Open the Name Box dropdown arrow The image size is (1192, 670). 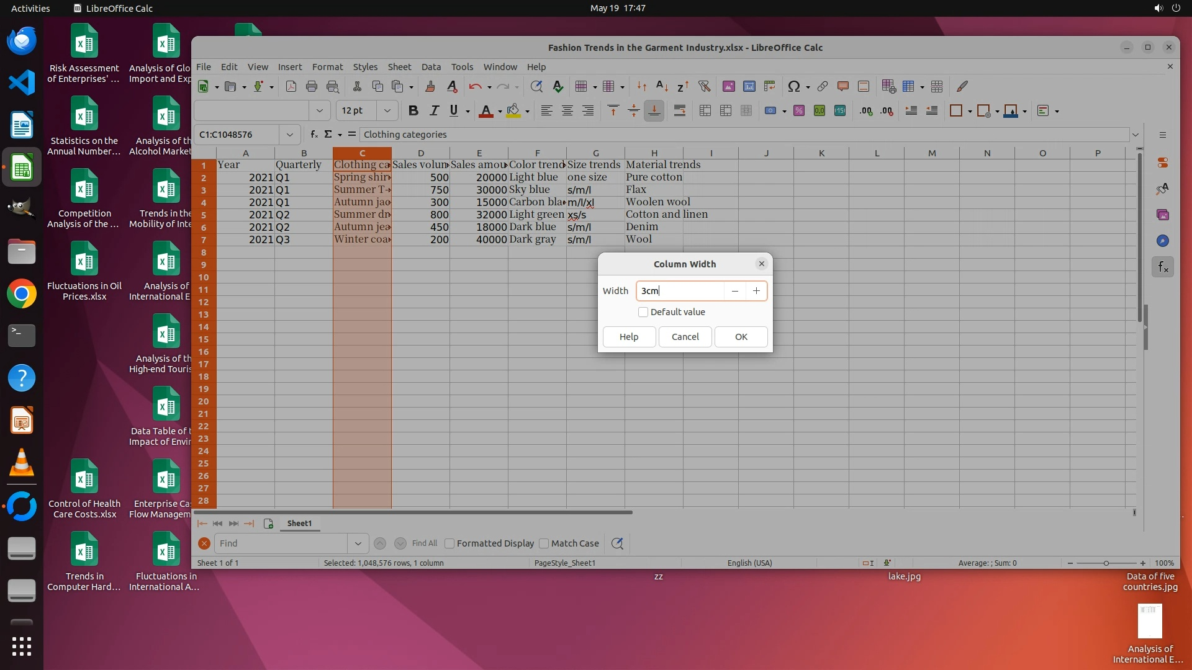point(289,135)
